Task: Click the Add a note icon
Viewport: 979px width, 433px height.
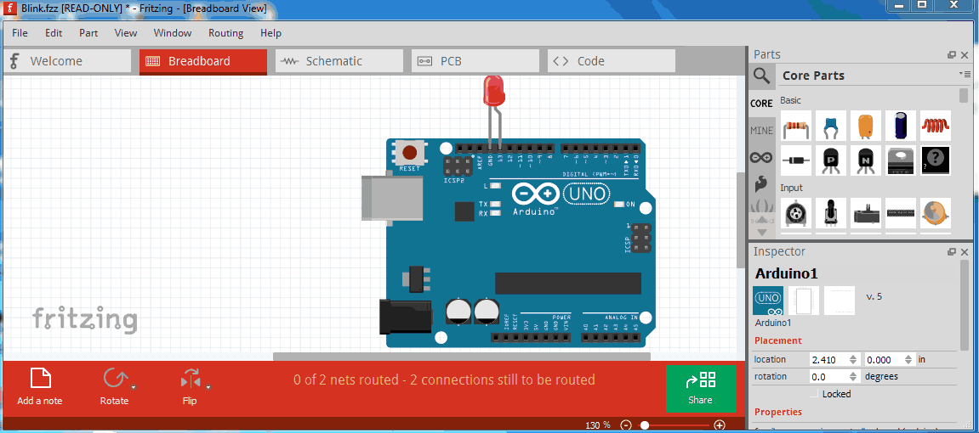Action: [x=40, y=378]
